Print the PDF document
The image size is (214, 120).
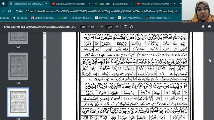click(210, 27)
